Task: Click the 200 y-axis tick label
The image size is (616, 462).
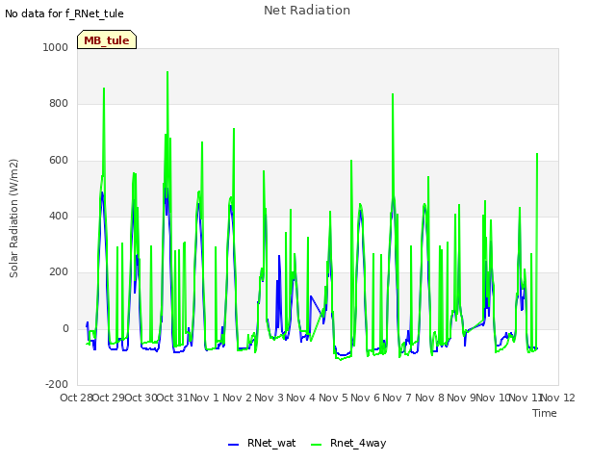Action: [59, 271]
